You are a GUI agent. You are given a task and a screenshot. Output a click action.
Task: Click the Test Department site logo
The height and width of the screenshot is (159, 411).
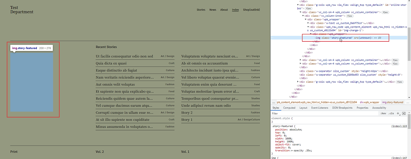point(22,10)
